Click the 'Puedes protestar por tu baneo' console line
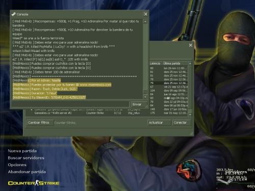The width and height of the screenshot is (255, 191). (x=62, y=85)
